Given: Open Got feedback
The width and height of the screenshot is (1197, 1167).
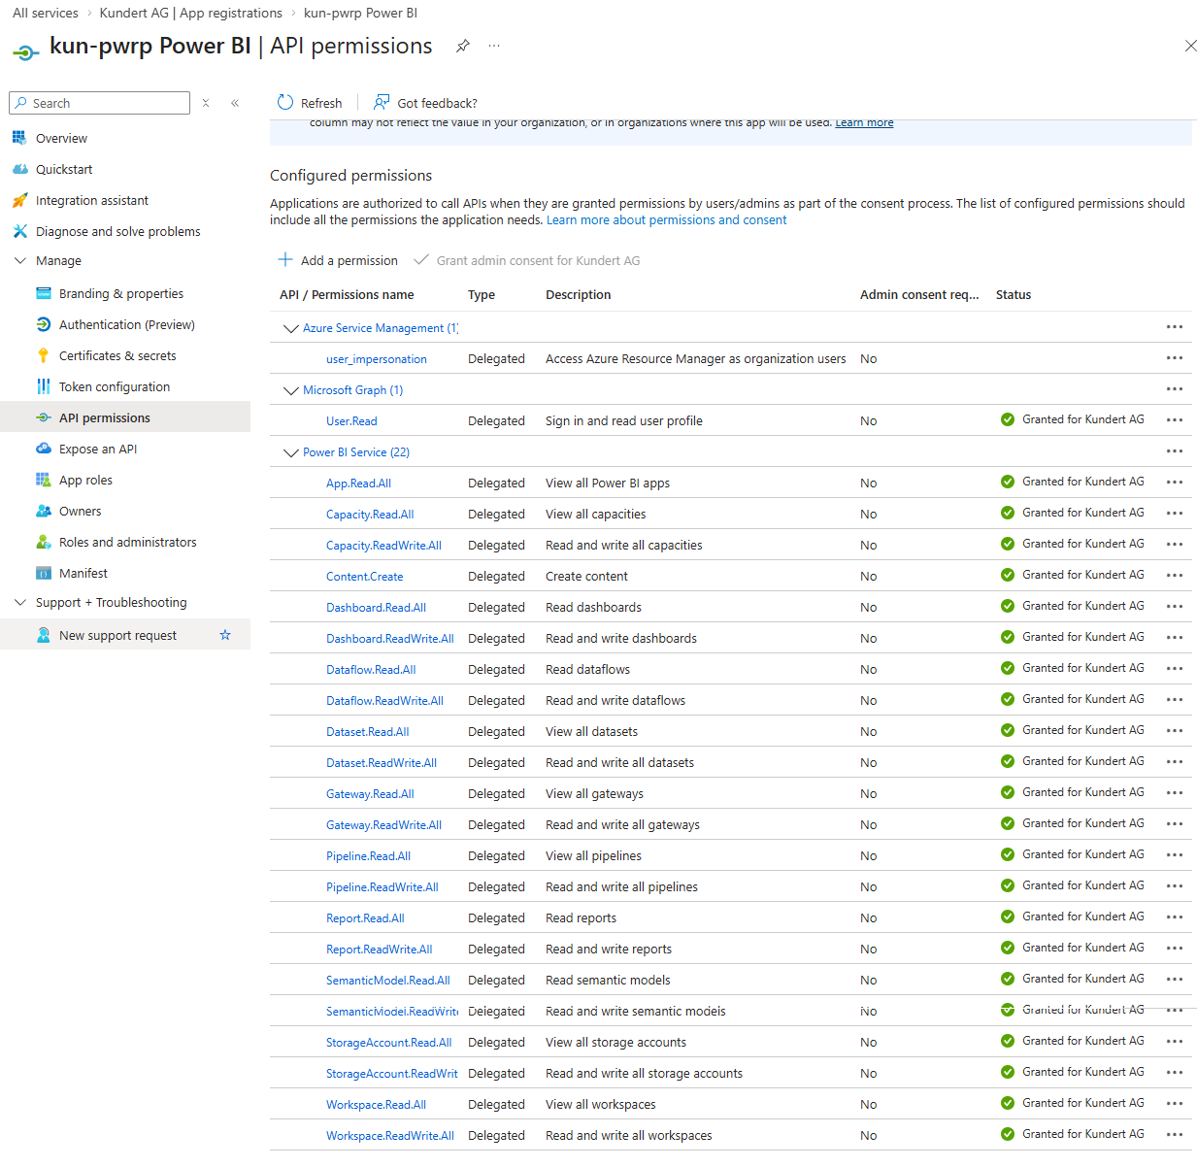Looking at the screenshot, I should tap(426, 103).
